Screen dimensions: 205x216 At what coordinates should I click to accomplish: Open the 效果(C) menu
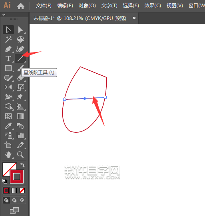(153, 6)
